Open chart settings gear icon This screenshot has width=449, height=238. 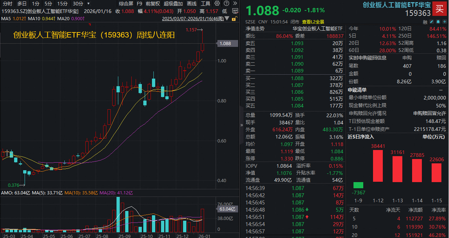pos(217,4)
